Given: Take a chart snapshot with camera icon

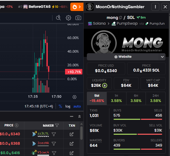Looking at the screenshot, I should [78, 18].
